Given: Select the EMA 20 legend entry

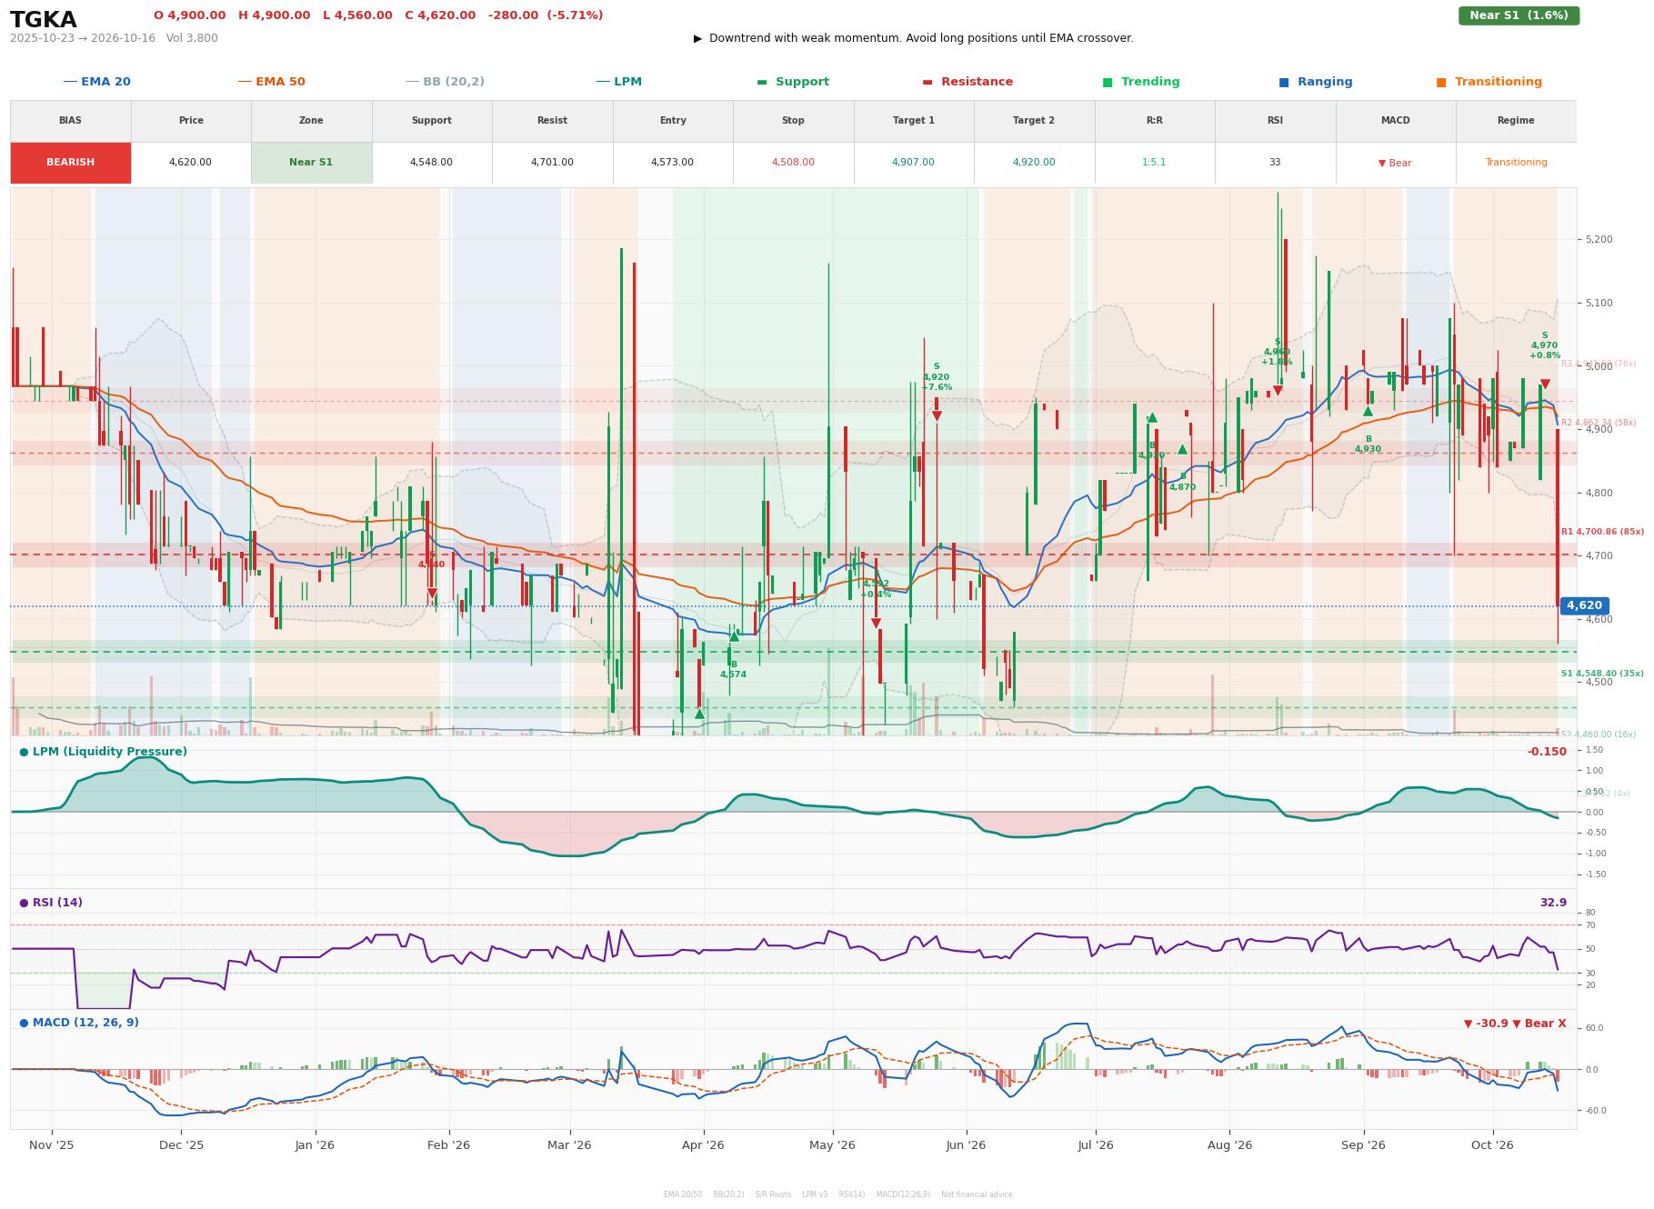Looking at the screenshot, I should point(96,82).
